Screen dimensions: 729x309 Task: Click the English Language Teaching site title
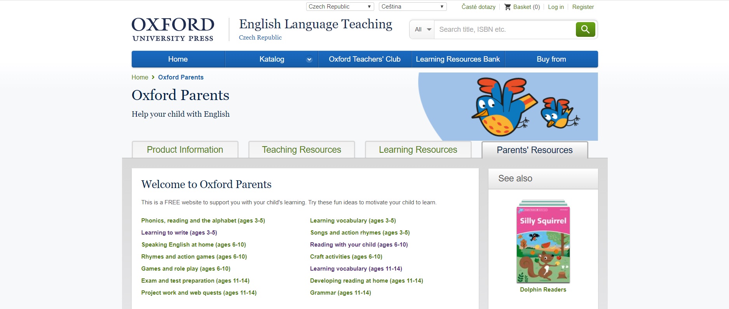tap(316, 24)
